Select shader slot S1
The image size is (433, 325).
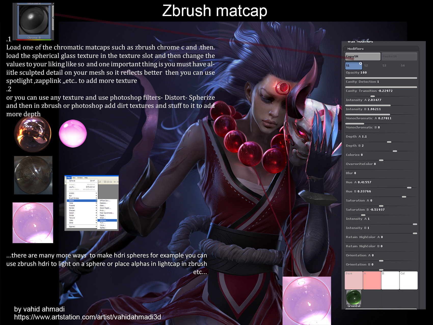[x=354, y=66]
